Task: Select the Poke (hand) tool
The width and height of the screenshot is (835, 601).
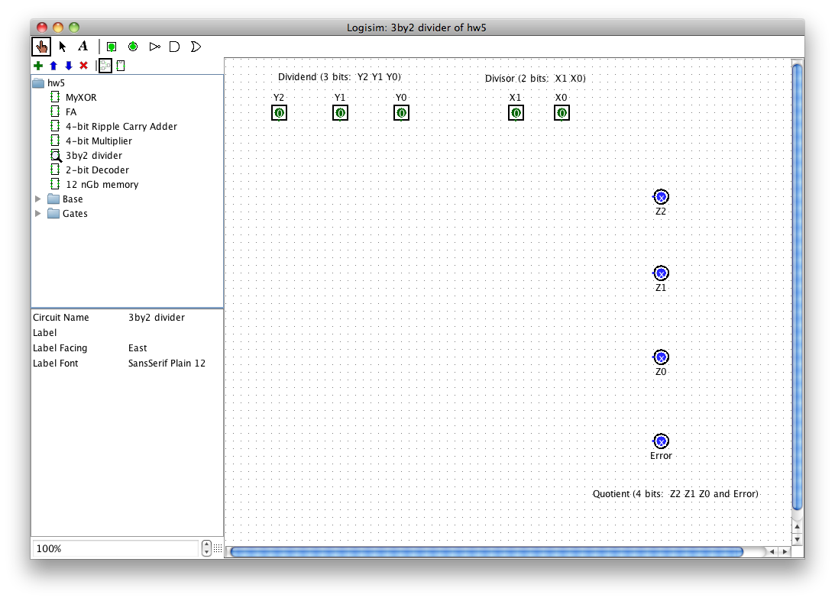Action: coord(41,47)
